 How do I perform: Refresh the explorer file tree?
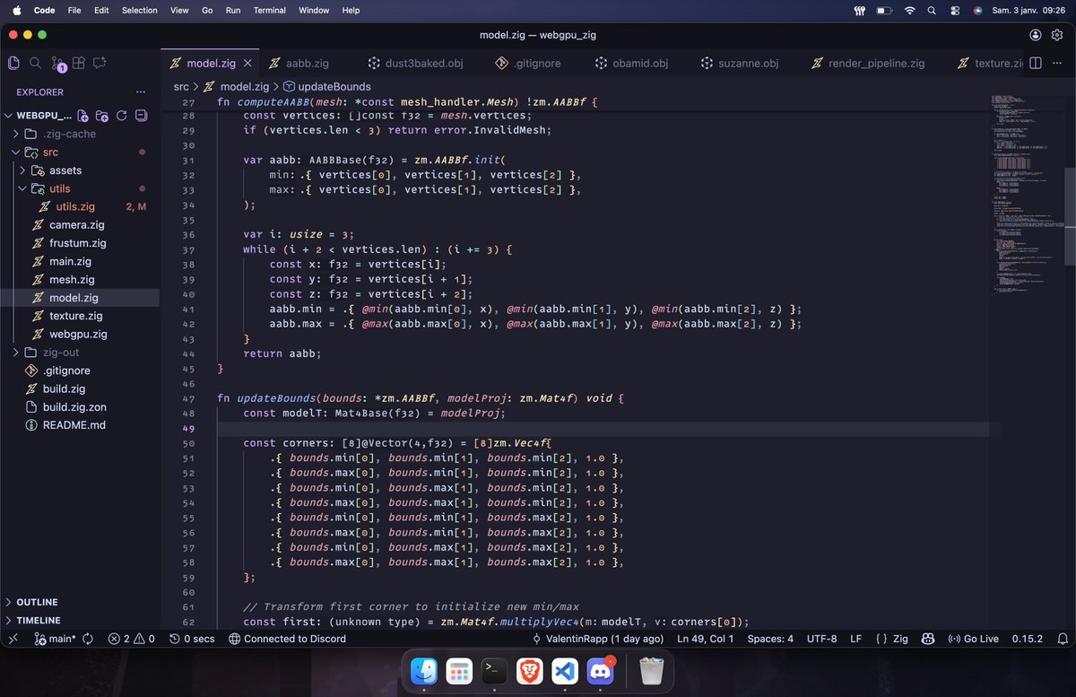pyautogui.click(x=121, y=116)
